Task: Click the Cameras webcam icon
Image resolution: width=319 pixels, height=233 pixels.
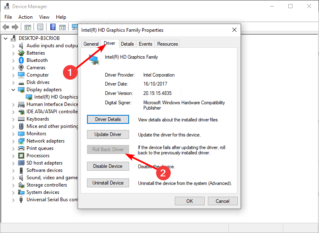Action: click(21, 68)
